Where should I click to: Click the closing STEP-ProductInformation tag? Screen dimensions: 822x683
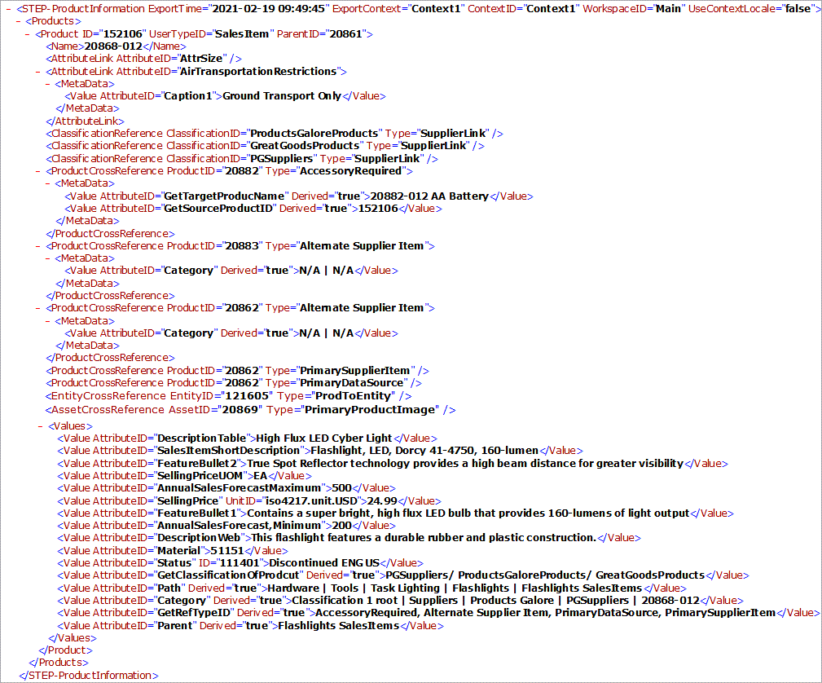tap(89, 676)
